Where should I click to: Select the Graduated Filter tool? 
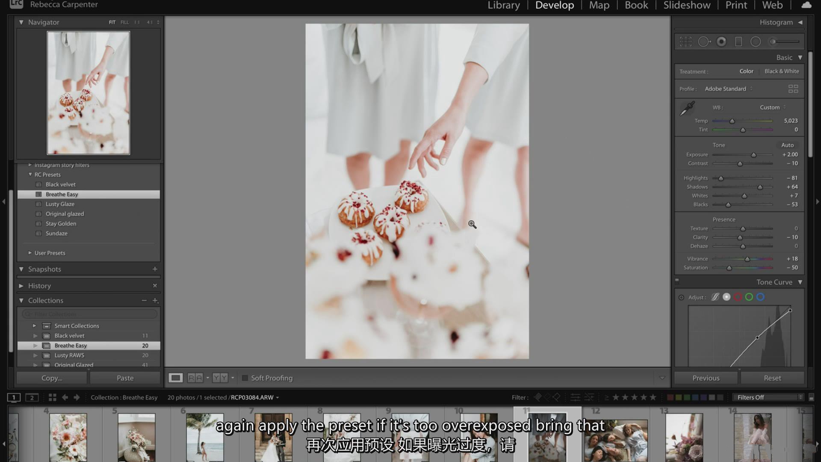click(738, 41)
